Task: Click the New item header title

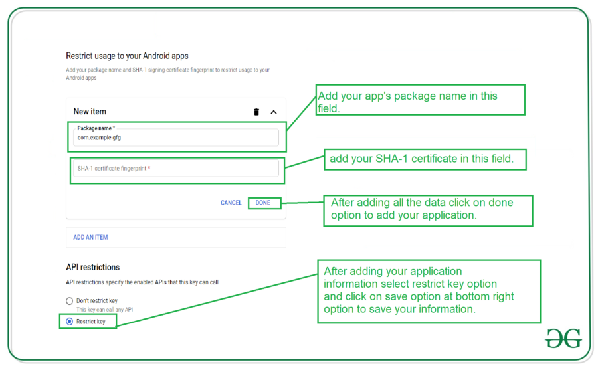Action: [90, 112]
